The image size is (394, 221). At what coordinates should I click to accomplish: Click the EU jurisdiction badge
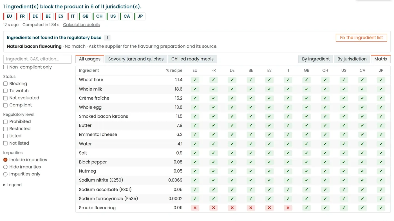click(x=9, y=16)
